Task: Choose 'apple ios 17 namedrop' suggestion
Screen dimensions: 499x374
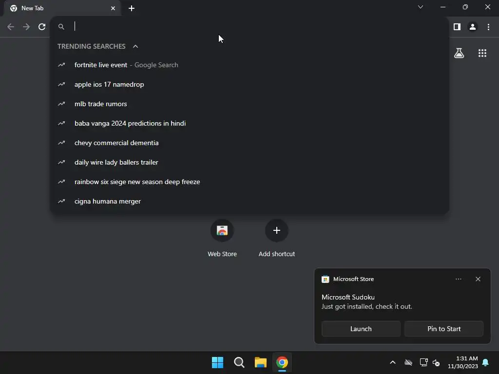Action: pos(250,84)
